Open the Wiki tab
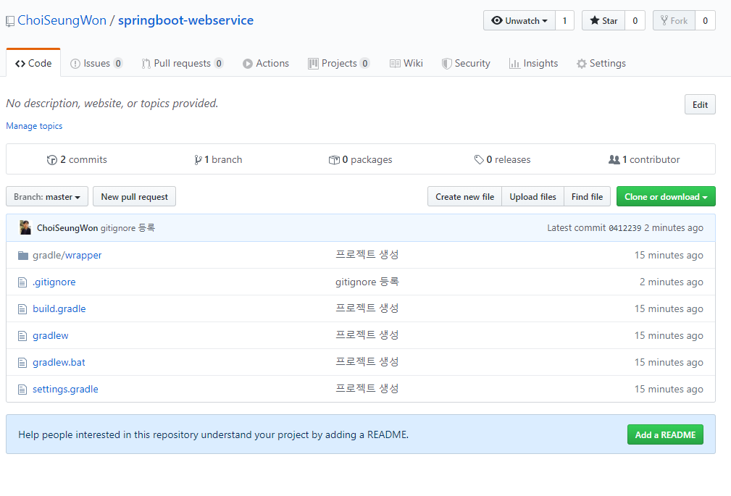This screenshot has height=496, width=731. [x=406, y=64]
